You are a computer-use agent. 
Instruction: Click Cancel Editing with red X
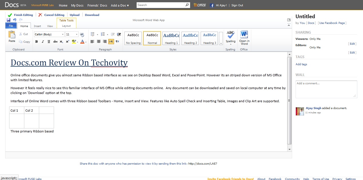(x=51, y=15)
